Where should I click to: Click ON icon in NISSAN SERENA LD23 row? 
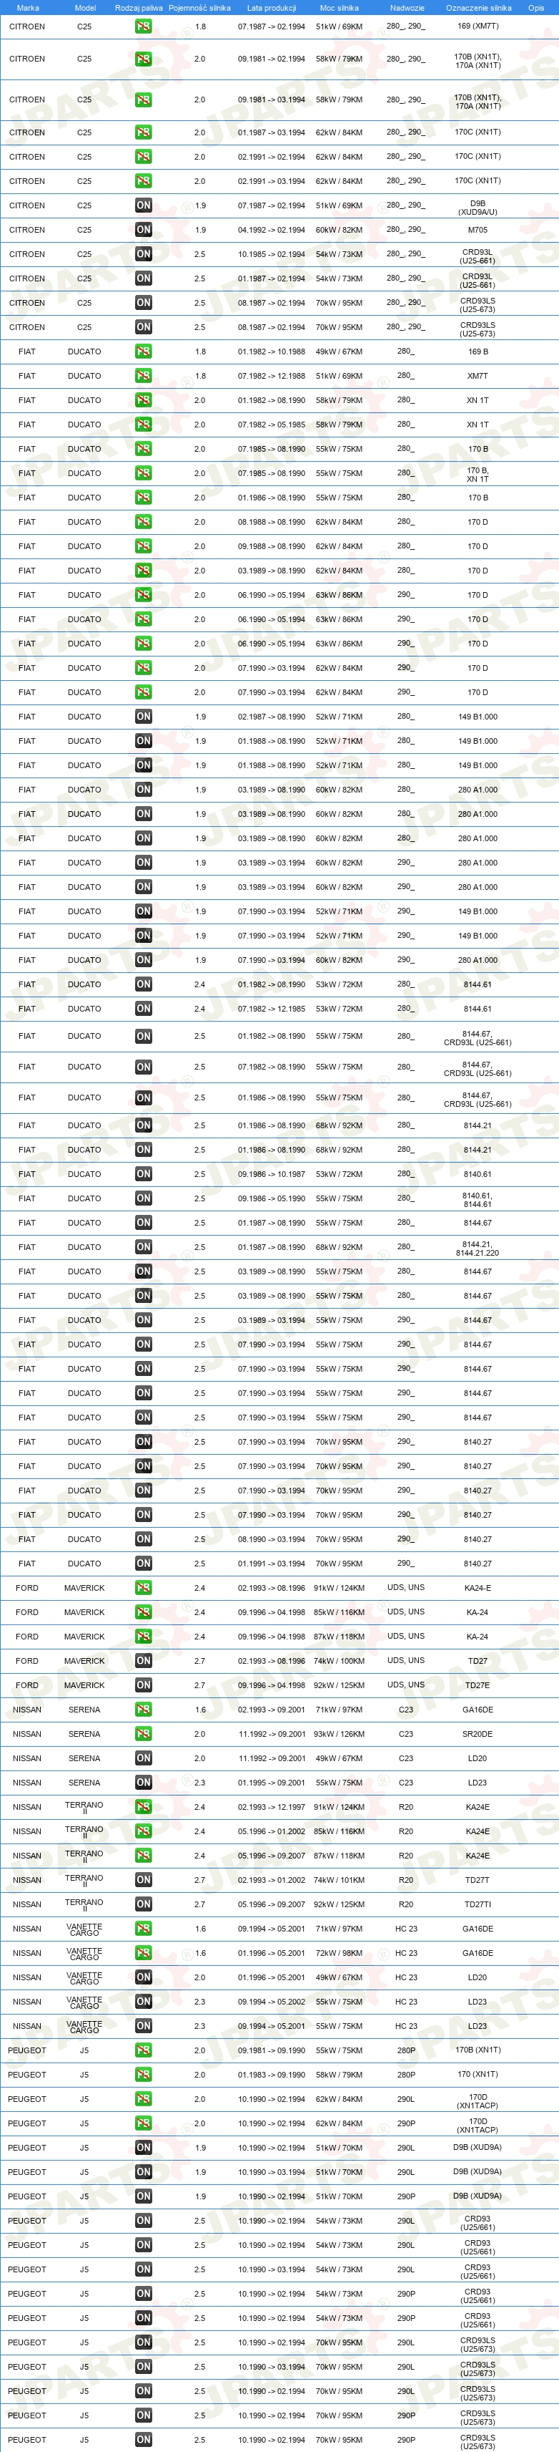pyautogui.click(x=142, y=1784)
